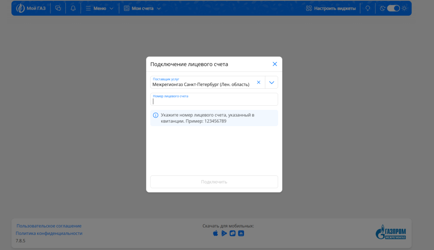Toggle the dark/light theme switch
434x250 pixels.
pos(393,8)
